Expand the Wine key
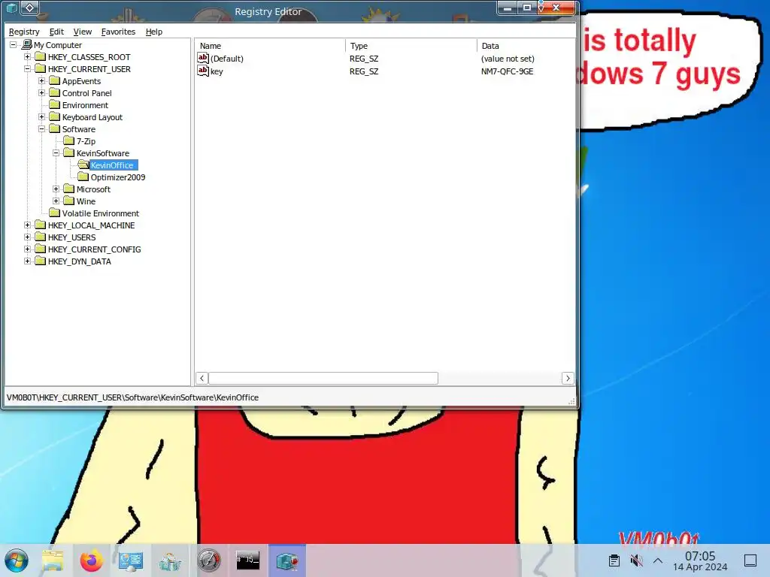The width and height of the screenshot is (770, 577). tap(56, 201)
